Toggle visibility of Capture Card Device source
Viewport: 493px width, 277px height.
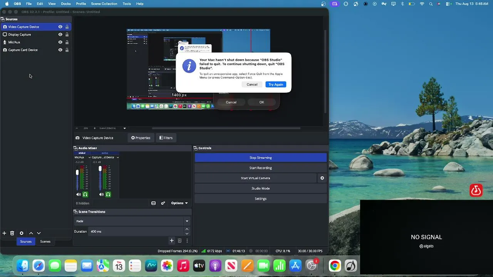click(60, 50)
